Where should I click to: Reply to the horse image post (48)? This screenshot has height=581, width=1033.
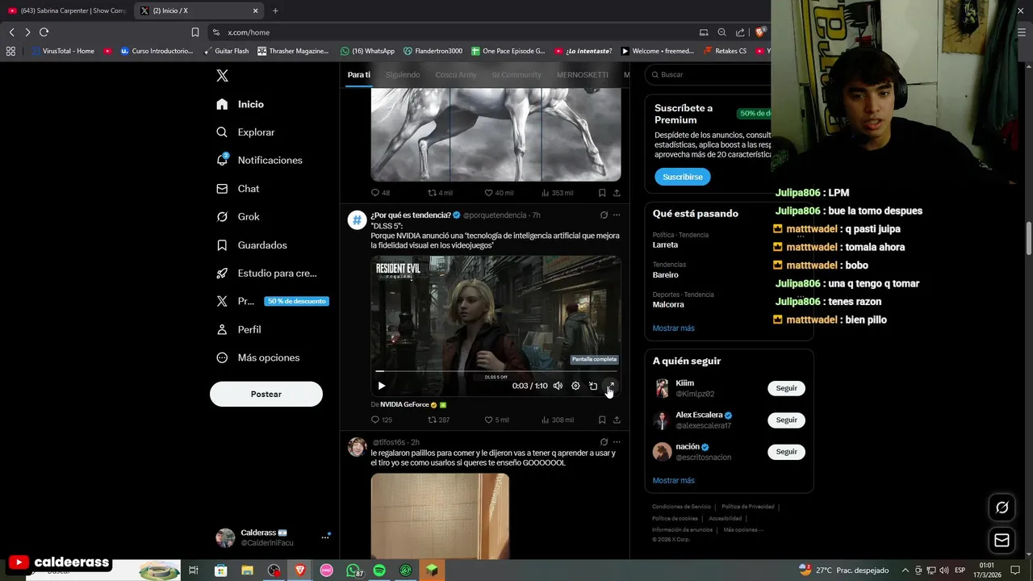(380, 193)
